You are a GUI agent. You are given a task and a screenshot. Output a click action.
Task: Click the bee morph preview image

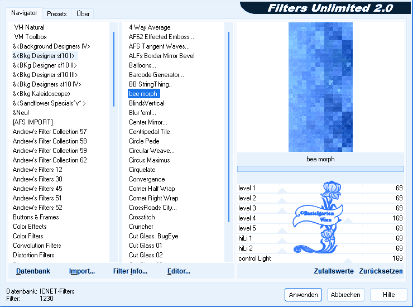320,87
